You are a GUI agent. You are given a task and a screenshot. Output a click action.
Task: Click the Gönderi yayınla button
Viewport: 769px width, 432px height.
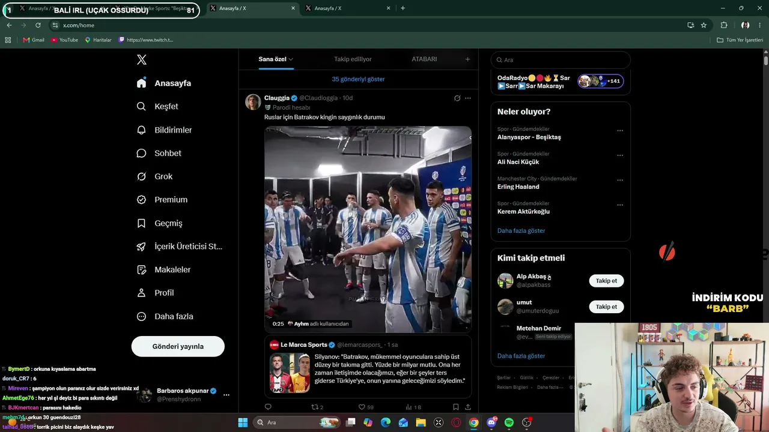click(178, 346)
